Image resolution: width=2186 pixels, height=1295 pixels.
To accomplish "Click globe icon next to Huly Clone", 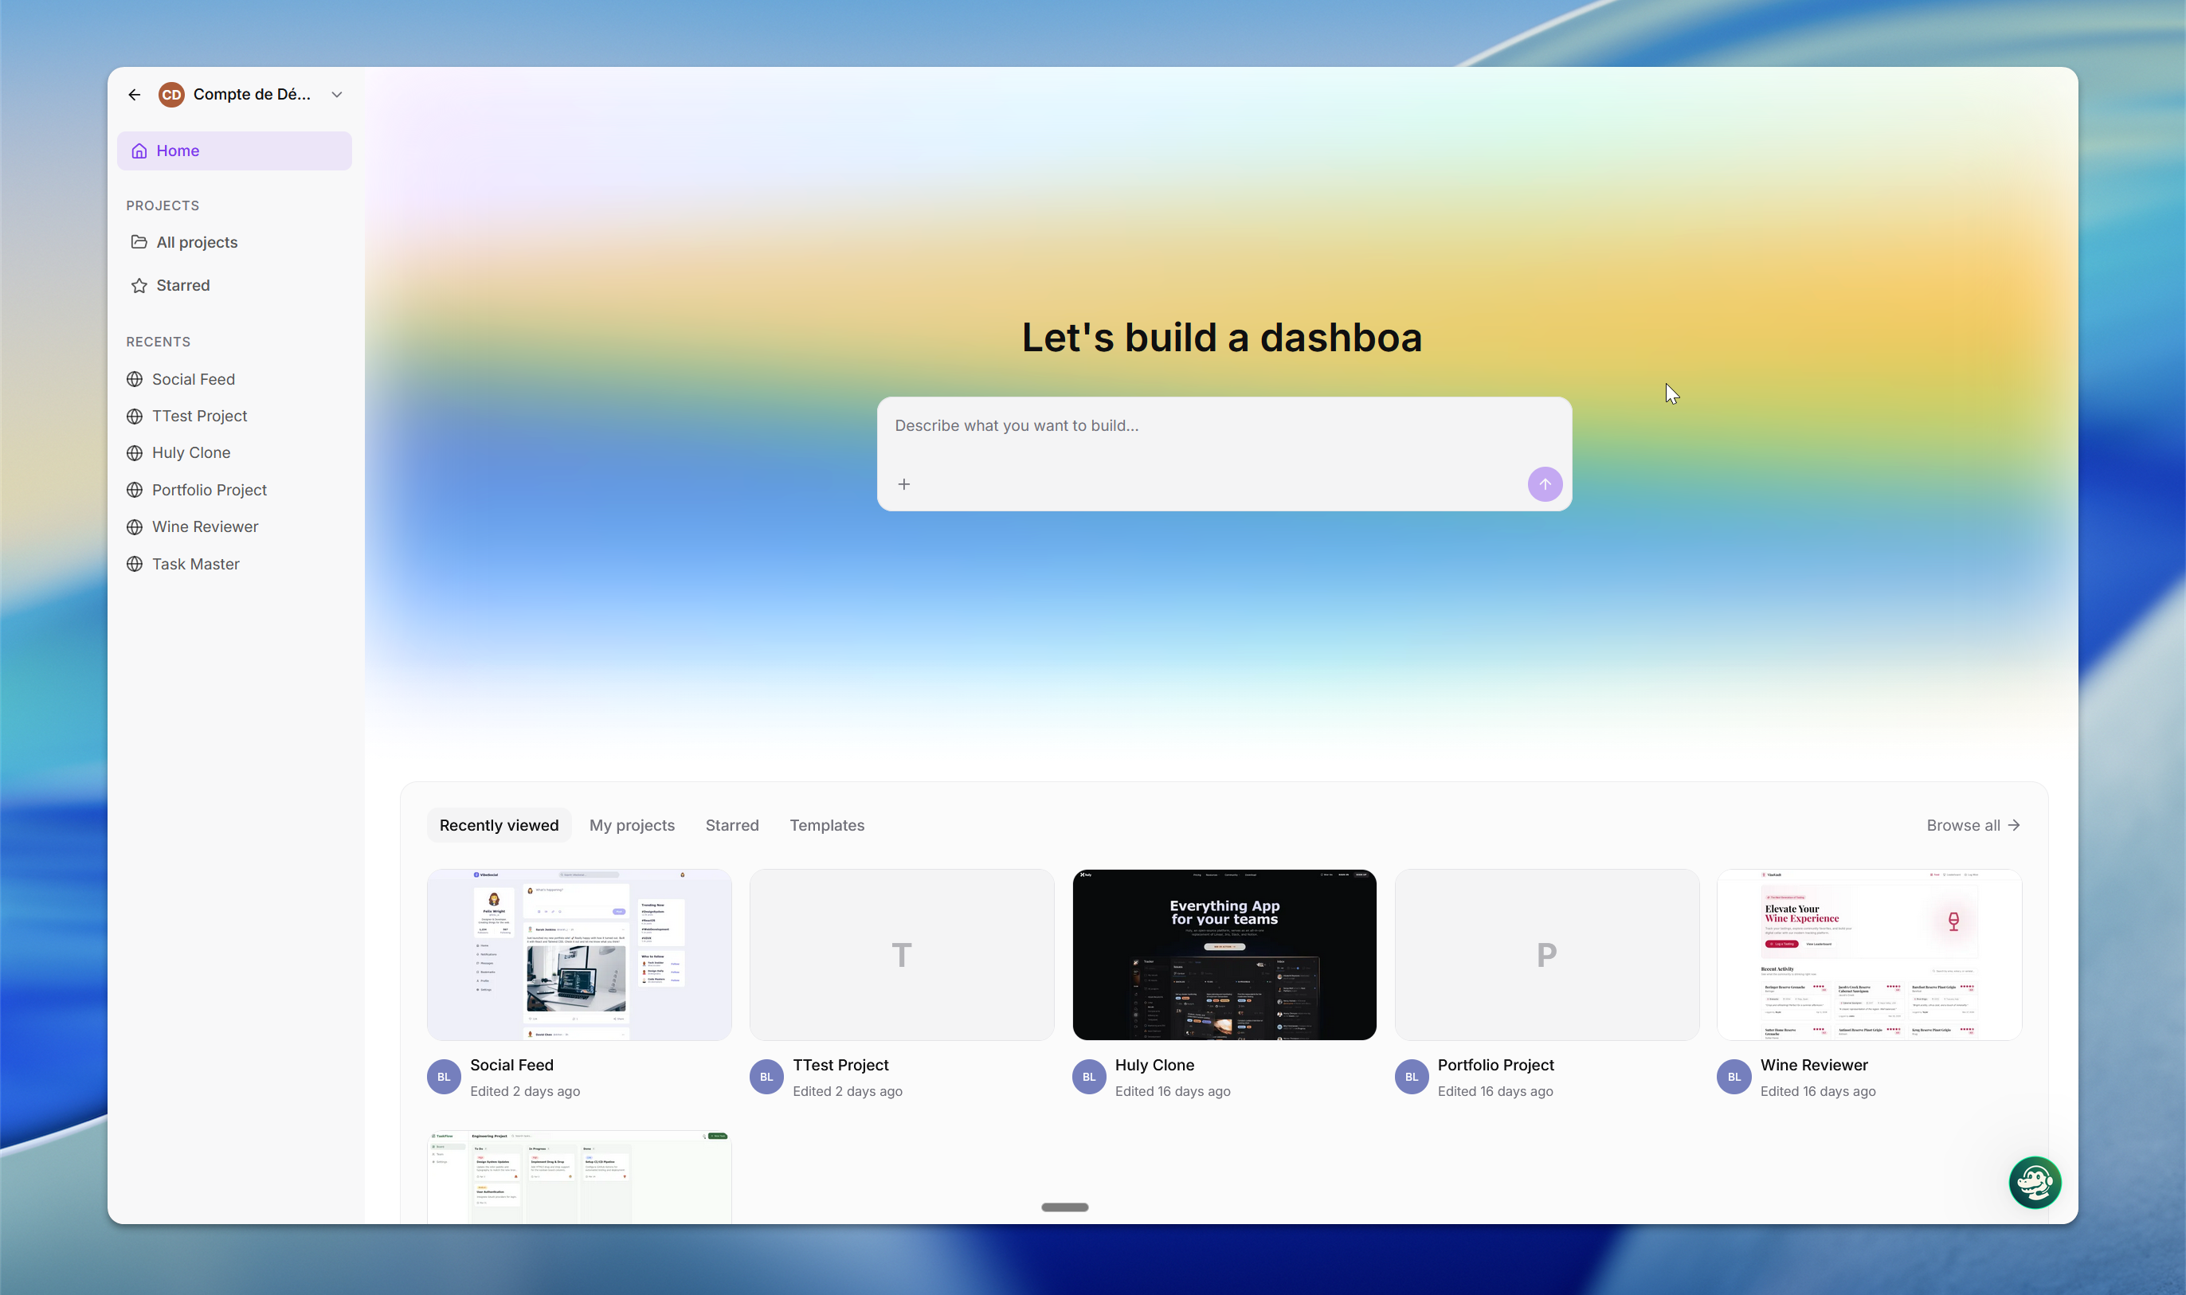I will click(x=135, y=453).
